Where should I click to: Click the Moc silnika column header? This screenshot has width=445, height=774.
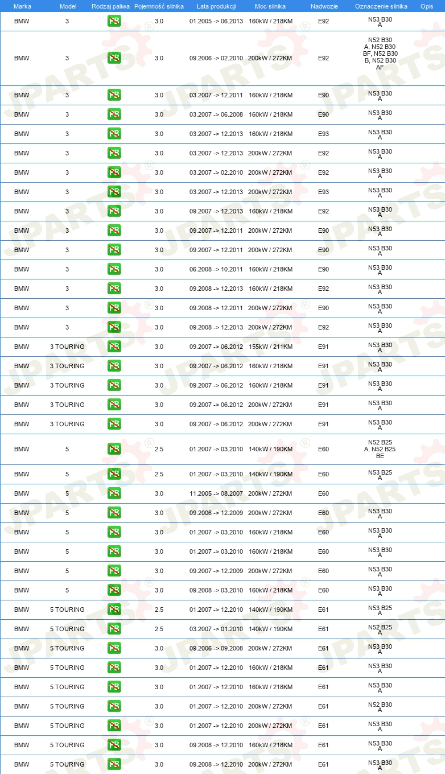click(x=270, y=6)
